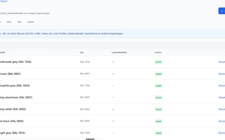
Task: Edit the Light grey (RAL 7035) row
Action: click(222, 133)
